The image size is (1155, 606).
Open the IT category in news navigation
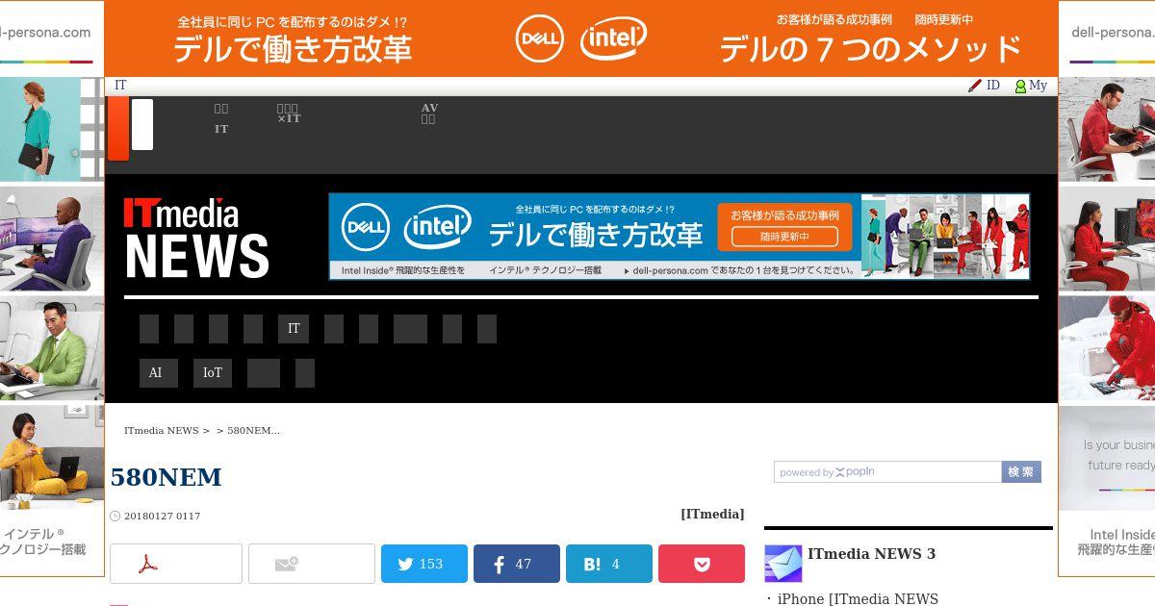click(294, 329)
